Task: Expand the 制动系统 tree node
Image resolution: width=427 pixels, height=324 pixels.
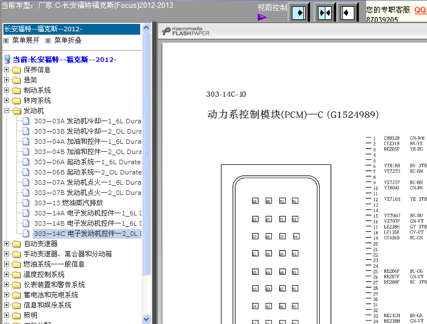Action: click(7, 90)
